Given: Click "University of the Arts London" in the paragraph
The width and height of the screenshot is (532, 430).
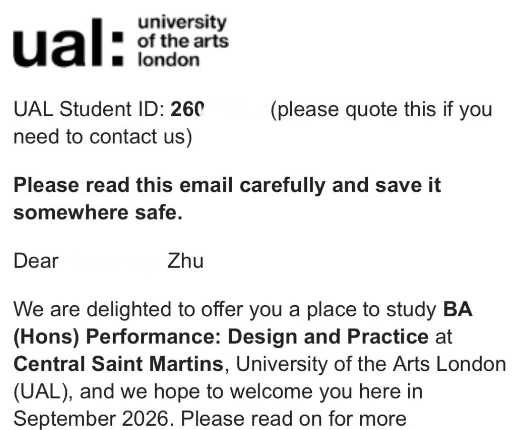Looking at the screenshot, I should (371, 365).
